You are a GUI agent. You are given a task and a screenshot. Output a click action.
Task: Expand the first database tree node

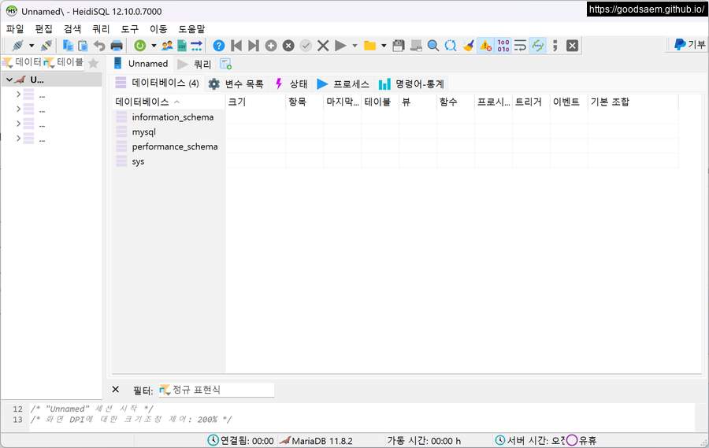pyautogui.click(x=19, y=94)
